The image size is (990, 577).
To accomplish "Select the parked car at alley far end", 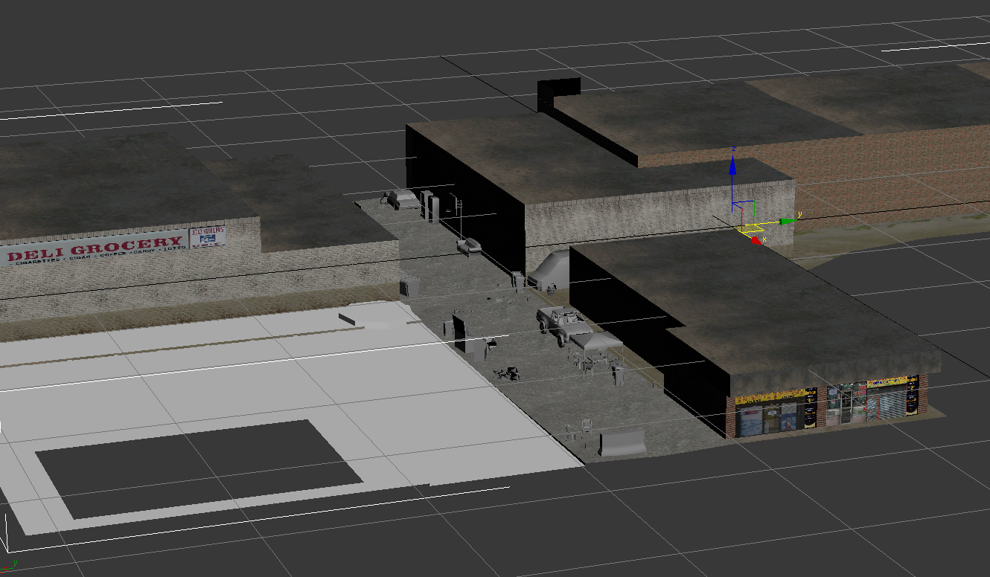I will tap(402, 199).
